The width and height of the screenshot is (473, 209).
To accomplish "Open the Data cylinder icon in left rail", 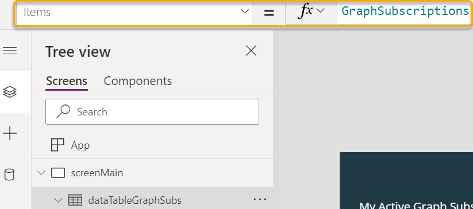I will [x=10, y=175].
